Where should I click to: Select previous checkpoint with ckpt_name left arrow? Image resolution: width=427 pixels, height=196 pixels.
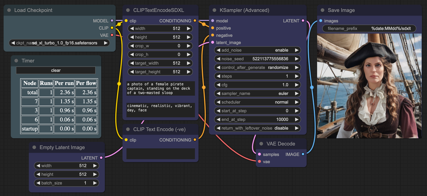point(13,43)
